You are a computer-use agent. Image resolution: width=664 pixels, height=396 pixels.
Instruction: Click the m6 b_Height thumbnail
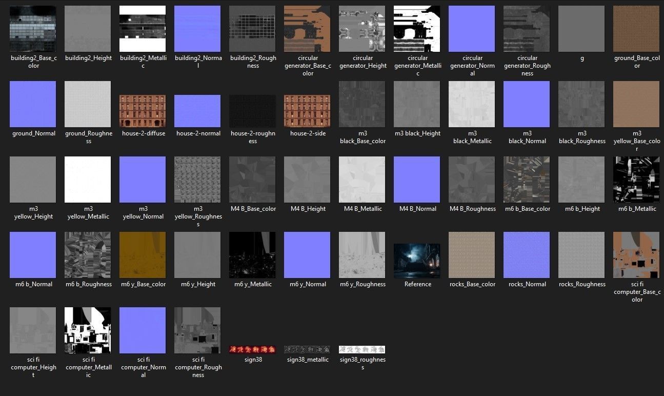581,180
